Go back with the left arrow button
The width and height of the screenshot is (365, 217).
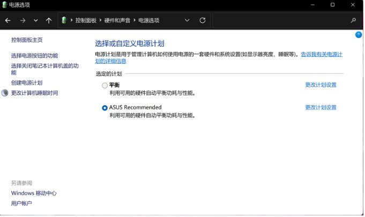pyautogui.click(x=8, y=20)
